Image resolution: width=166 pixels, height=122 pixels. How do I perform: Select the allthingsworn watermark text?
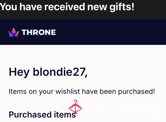coord(123,107)
